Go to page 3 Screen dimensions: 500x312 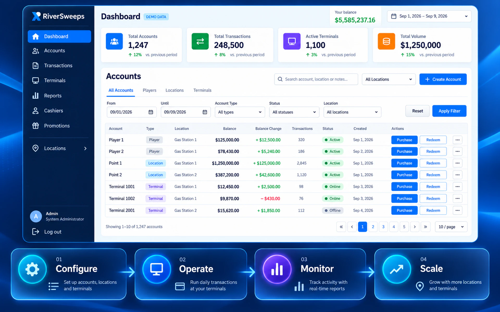(x=383, y=227)
